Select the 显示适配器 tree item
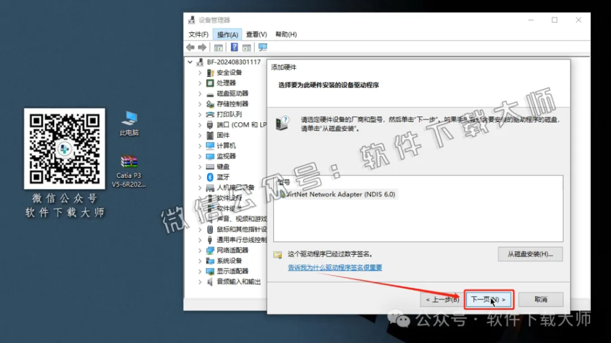The image size is (611, 343). pyautogui.click(x=233, y=271)
